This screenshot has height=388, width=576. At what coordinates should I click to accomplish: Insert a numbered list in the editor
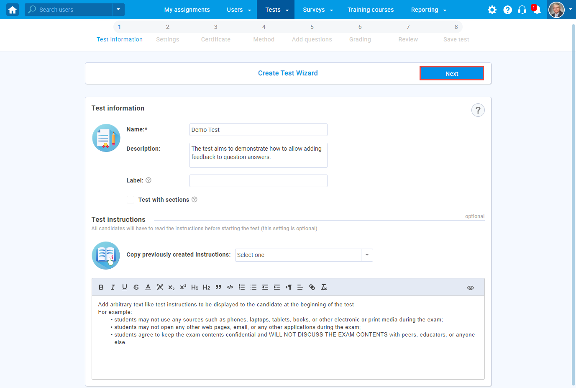click(x=241, y=287)
